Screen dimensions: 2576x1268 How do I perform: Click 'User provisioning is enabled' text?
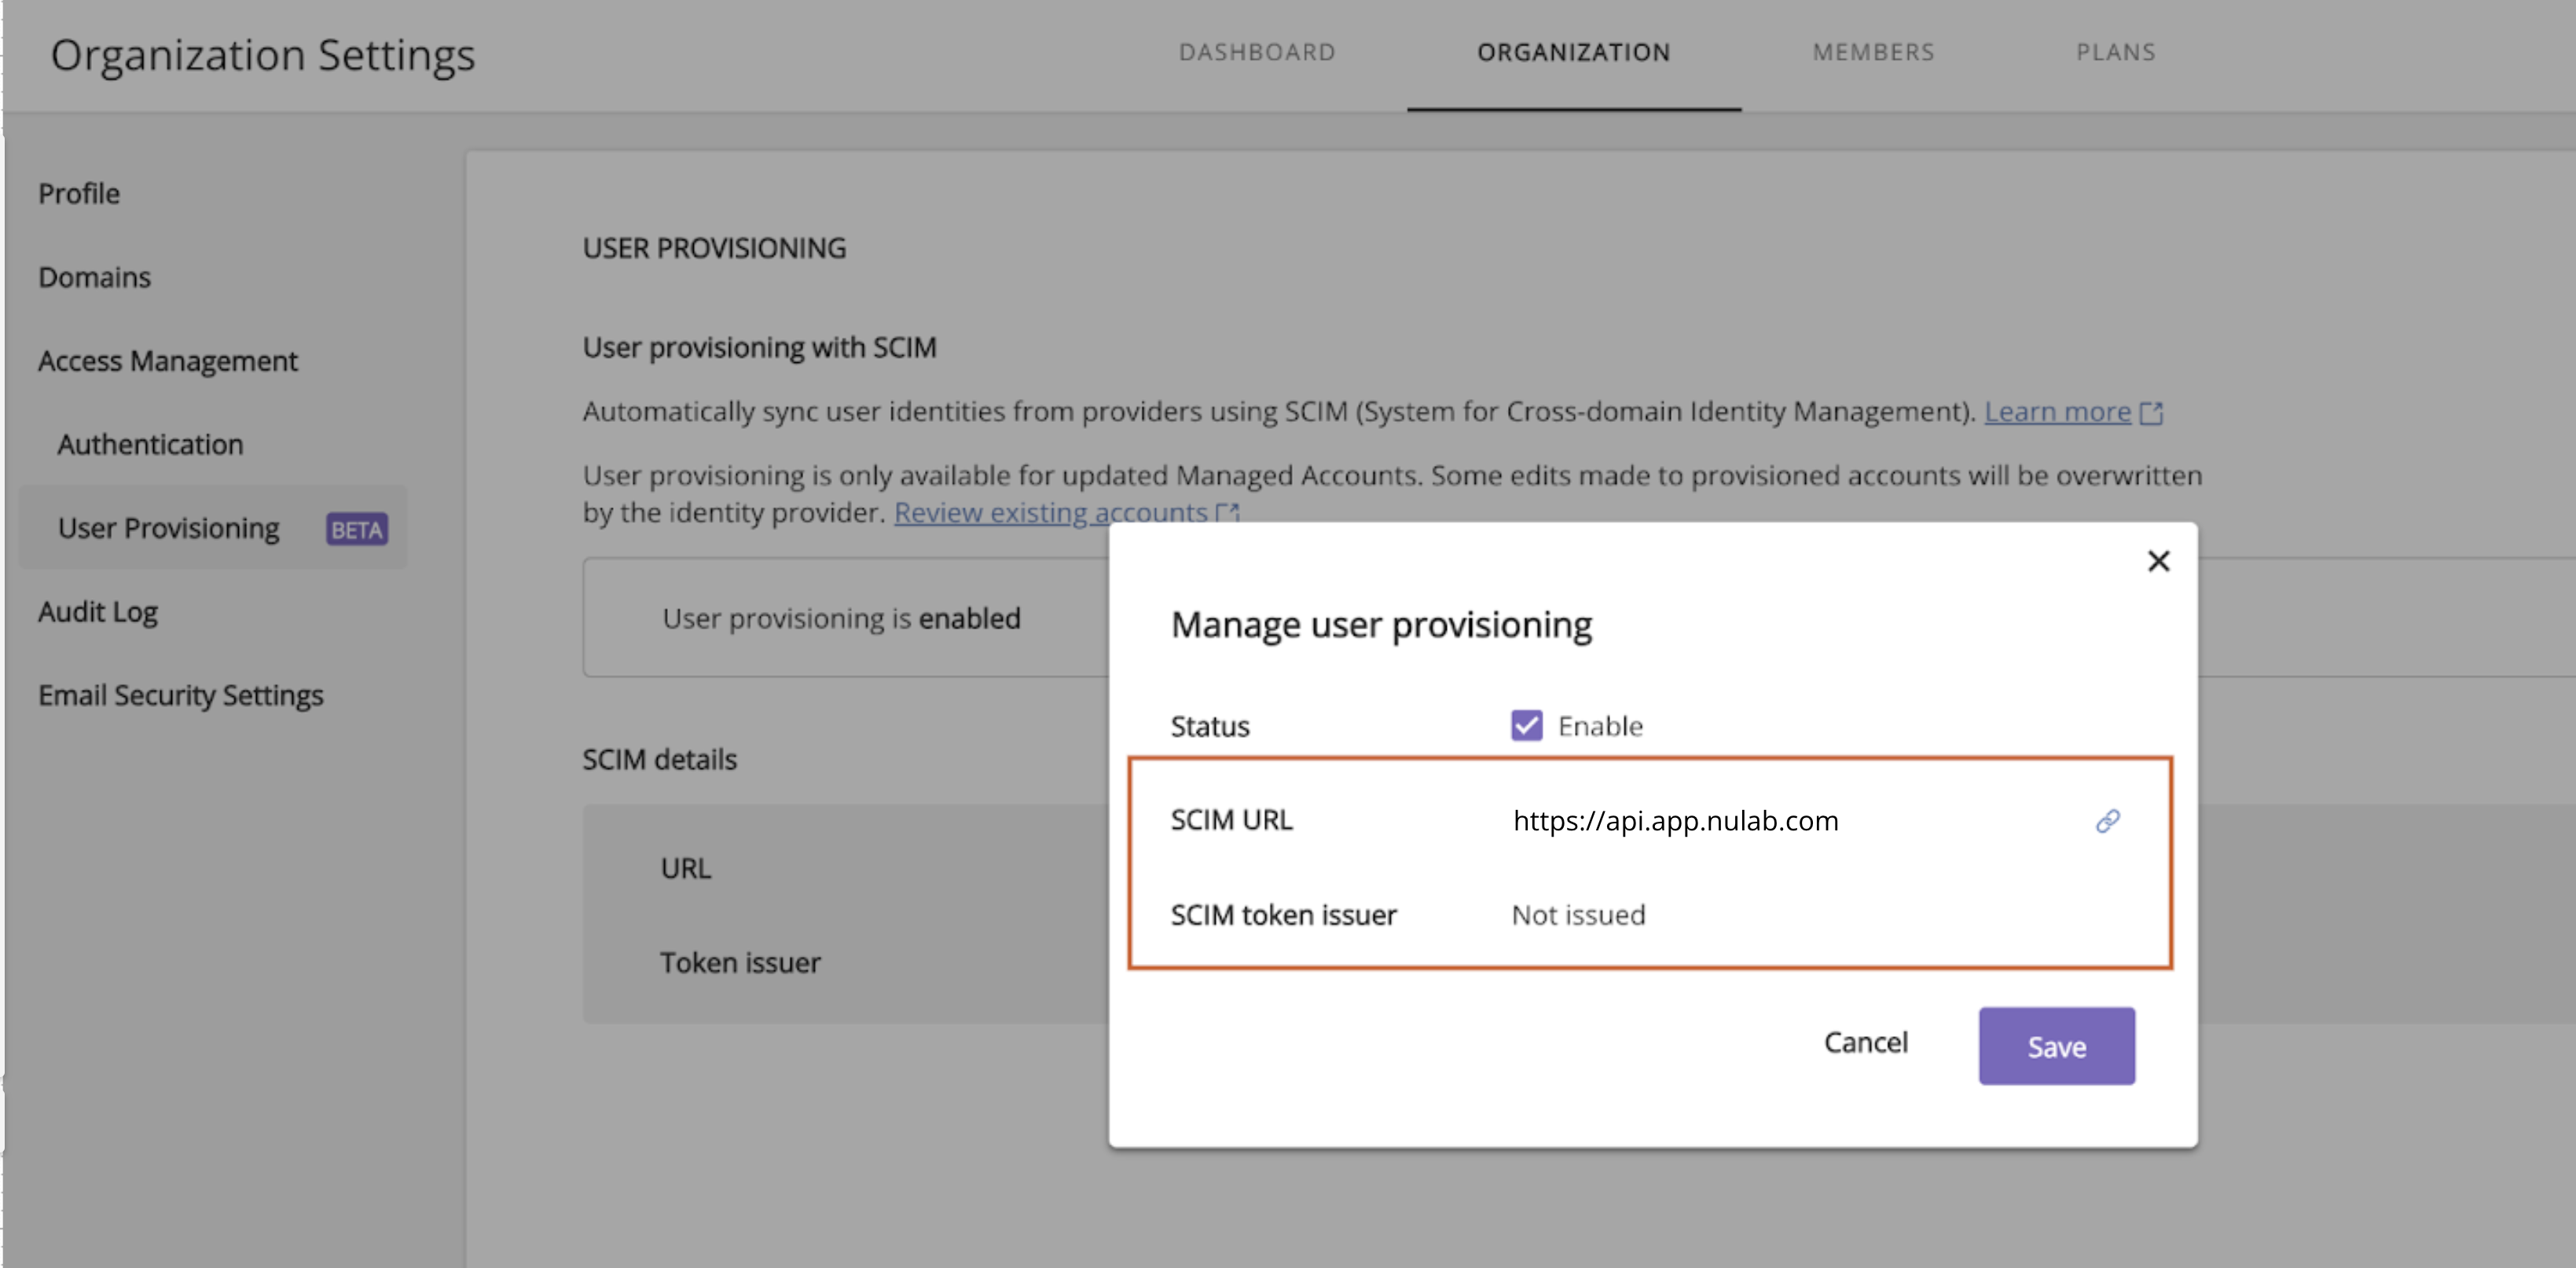841,619
